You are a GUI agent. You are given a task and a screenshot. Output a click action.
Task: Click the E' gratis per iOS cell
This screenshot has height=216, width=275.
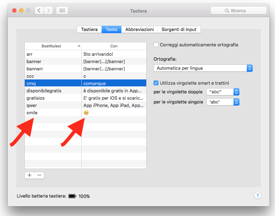click(x=113, y=98)
